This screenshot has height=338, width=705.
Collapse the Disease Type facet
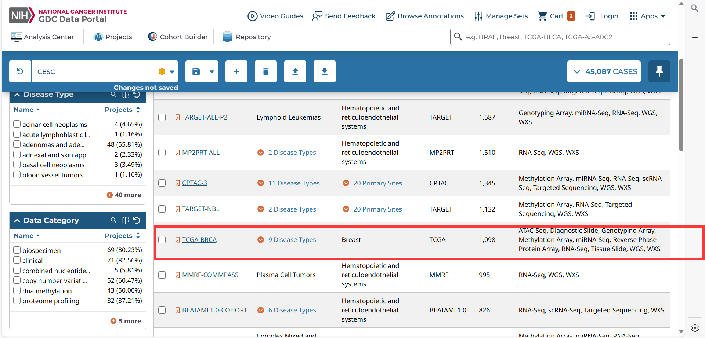[17, 95]
